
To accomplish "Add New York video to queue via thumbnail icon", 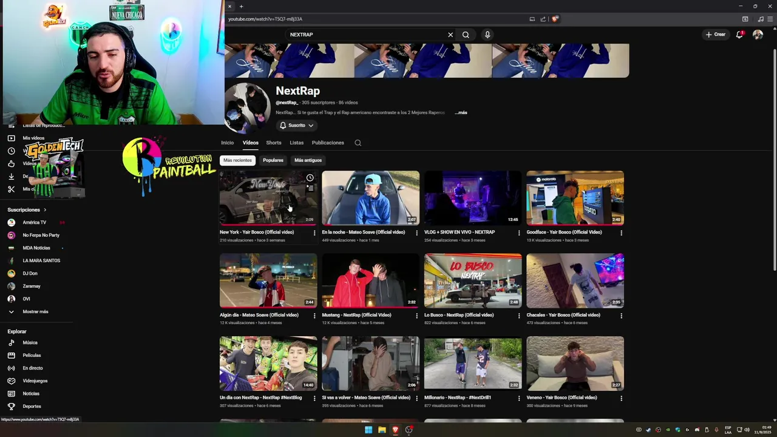I will pyautogui.click(x=310, y=188).
